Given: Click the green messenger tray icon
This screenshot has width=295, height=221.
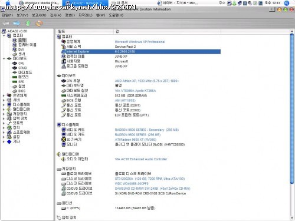Looking at the screenshot, I should click(x=234, y=3).
